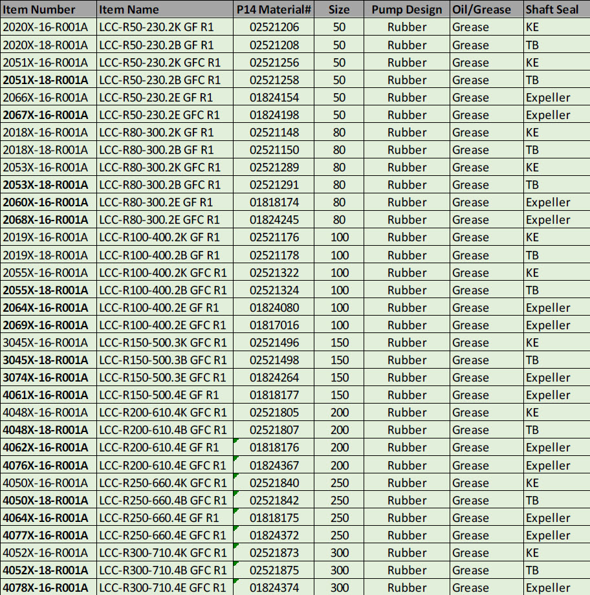Select material number 02521256
Image resolution: width=590 pixels, height=595 pixels.
(x=274, y=62)
